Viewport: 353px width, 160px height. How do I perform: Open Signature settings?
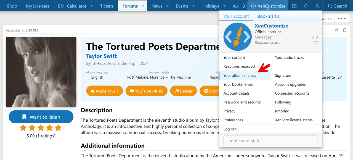coord(283,75)
